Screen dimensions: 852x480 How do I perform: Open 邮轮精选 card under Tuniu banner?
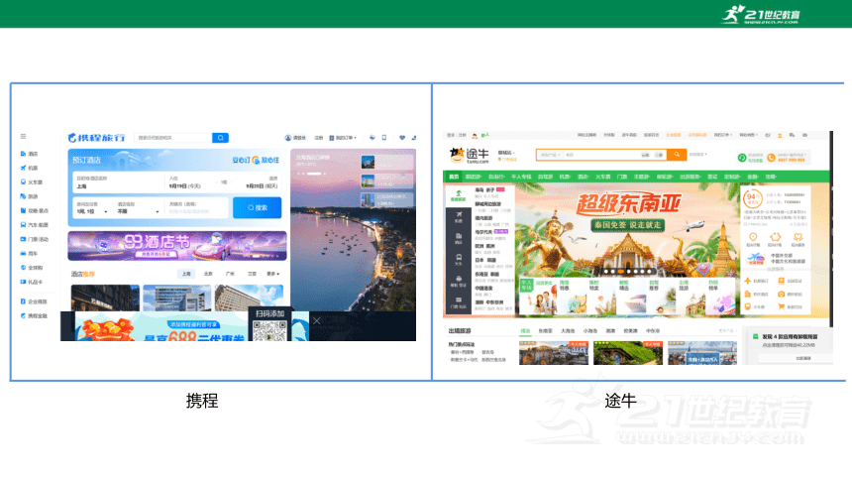(x=630, y=298)
